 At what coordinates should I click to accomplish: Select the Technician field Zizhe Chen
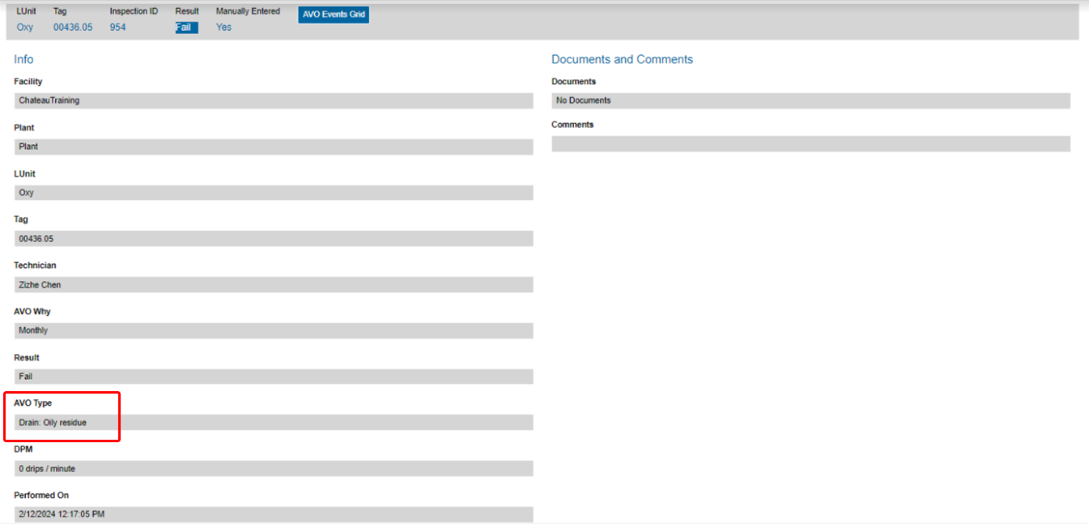pos(274,285)
